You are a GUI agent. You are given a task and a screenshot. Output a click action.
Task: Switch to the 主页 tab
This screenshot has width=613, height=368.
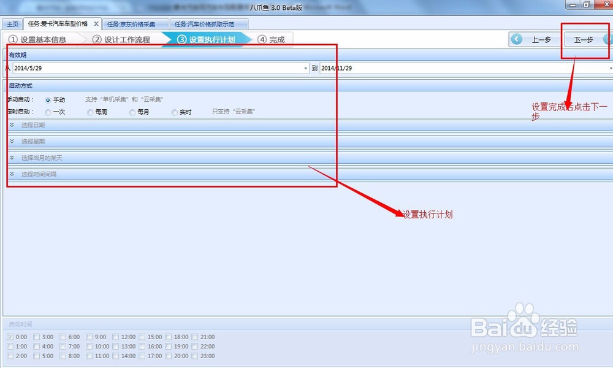tap(12, 25)
